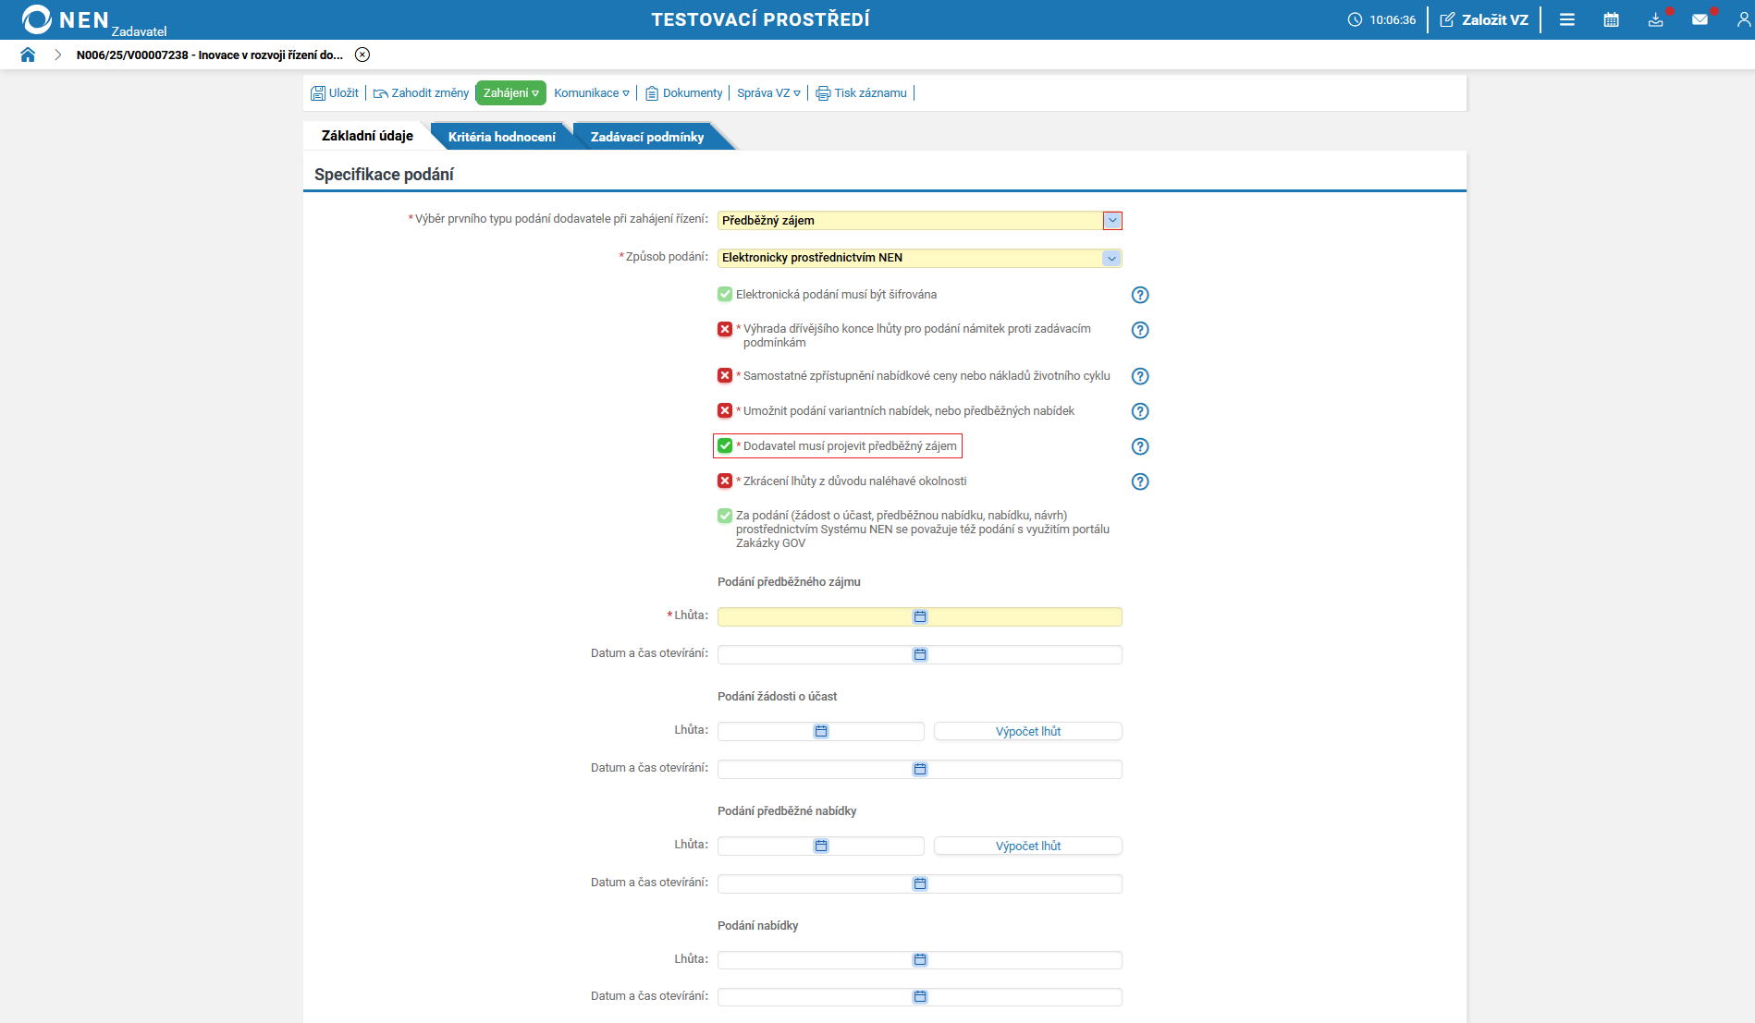Show help for Výhrada dřívějšího konce lhůty
The image size is (1755, 1023).
click(1140, 330)
